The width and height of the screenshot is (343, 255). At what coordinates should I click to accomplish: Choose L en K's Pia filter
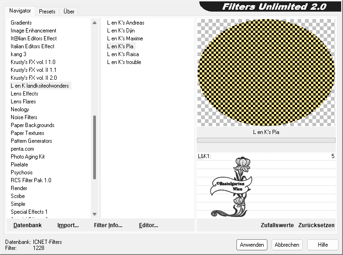pyautogui.click(x=120, y=46)
